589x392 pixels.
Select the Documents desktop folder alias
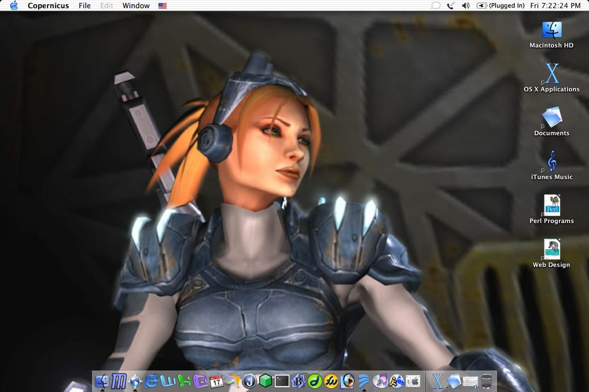pos(552,122)
